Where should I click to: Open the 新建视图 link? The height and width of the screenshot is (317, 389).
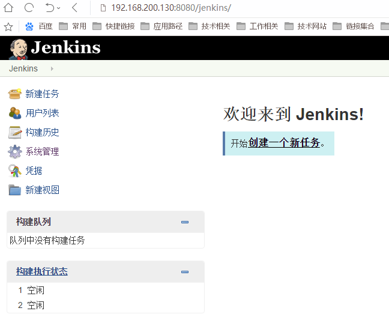click(x=42, y=190)
